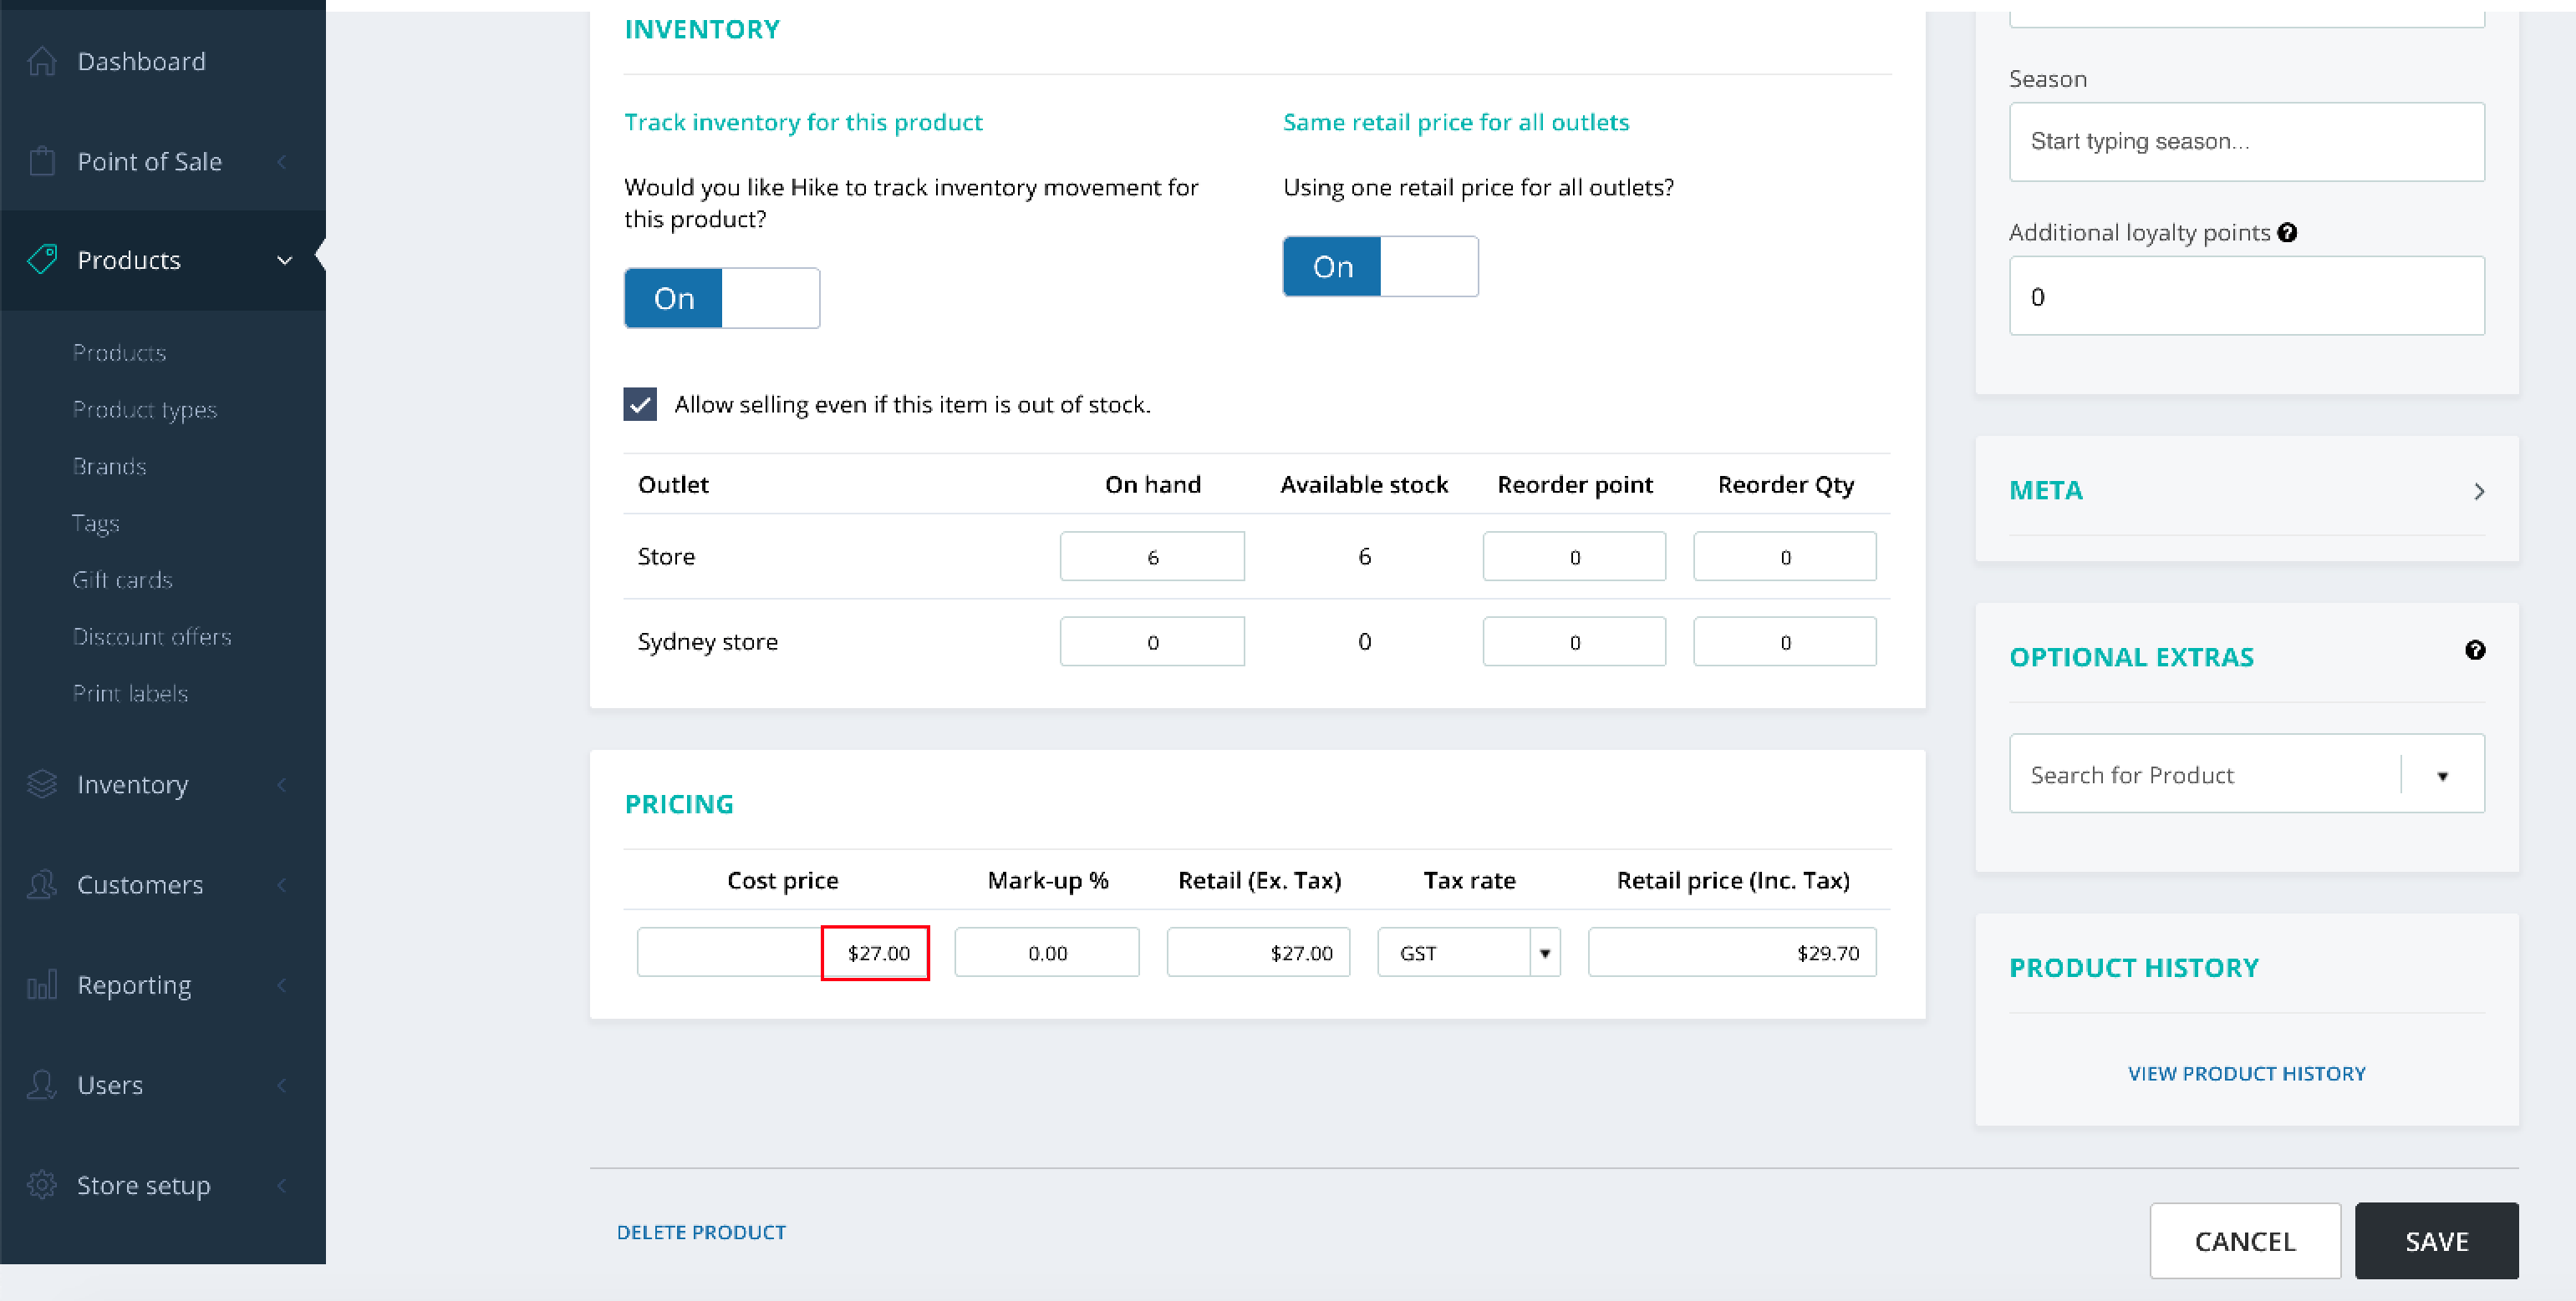Uncheck Allow selling when out of stock
2576x1301 pixels.
[x=640, y=405]
